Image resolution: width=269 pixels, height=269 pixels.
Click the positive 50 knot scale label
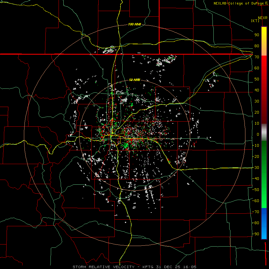257,79
